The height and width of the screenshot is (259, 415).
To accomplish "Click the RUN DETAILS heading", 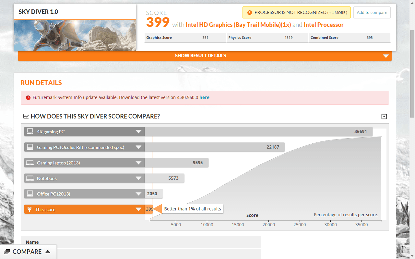I will pos(41,83).
